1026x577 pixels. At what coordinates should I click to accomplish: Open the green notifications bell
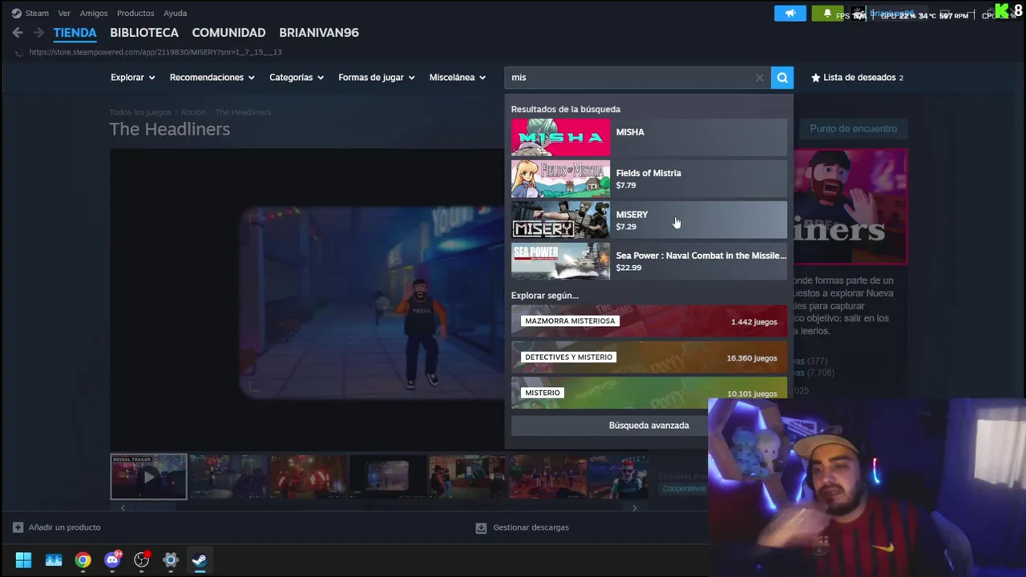(x=827, y=14)
